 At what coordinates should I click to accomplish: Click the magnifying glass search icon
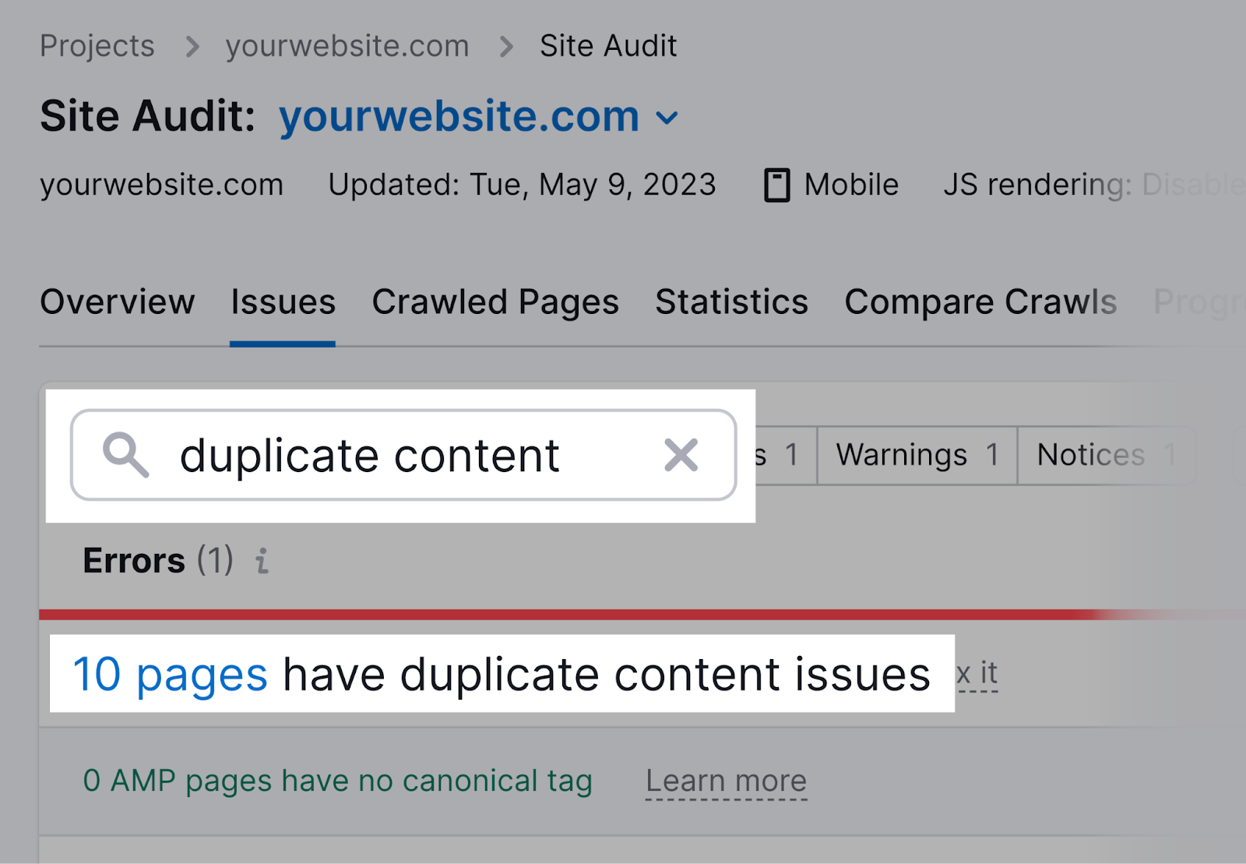tap(125, 456)
